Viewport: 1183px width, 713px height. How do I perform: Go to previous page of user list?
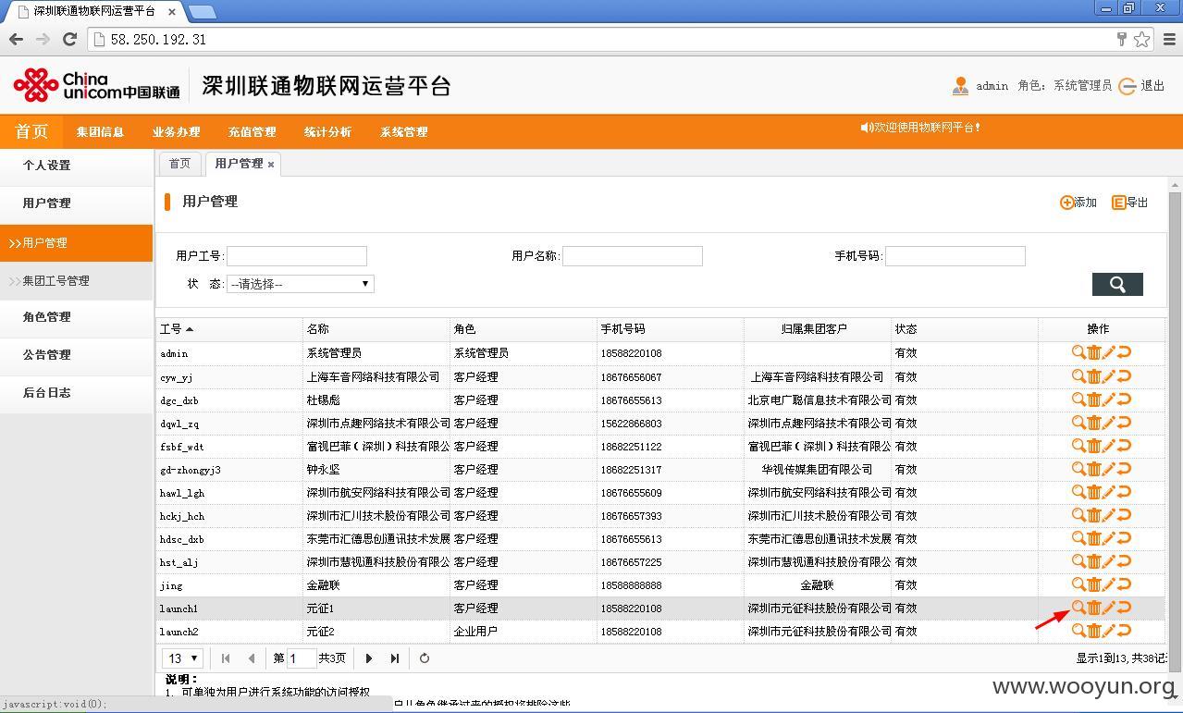pos(252,658)
